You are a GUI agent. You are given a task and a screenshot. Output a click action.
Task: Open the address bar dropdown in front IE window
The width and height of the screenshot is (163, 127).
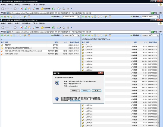click(149, 32)
